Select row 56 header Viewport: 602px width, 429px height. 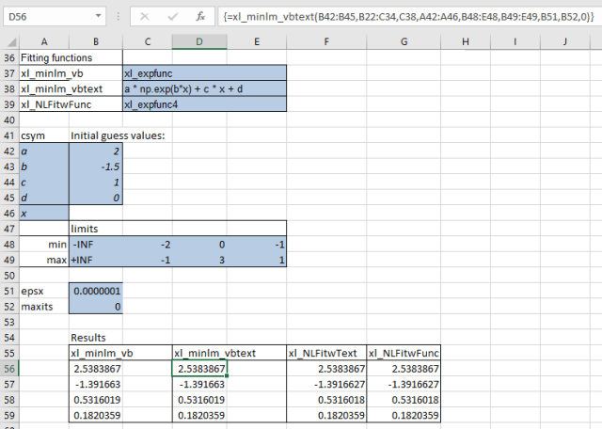8,370
